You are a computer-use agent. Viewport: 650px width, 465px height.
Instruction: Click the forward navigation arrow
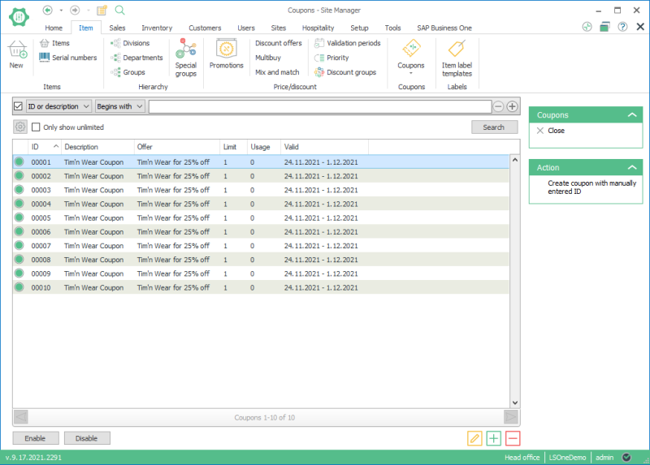click(x=75, y=10)
